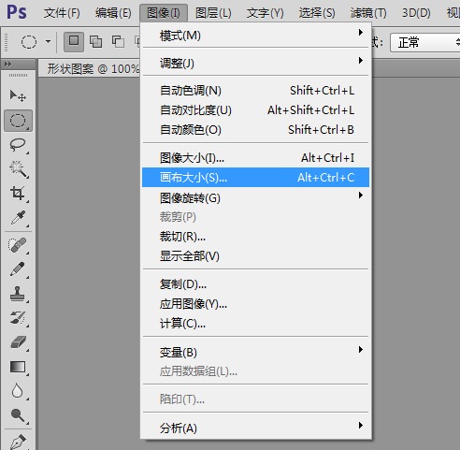The width and height of the screenshot is (460, 450).
Task: Select the Brush tool
Action: coord(18,269)
